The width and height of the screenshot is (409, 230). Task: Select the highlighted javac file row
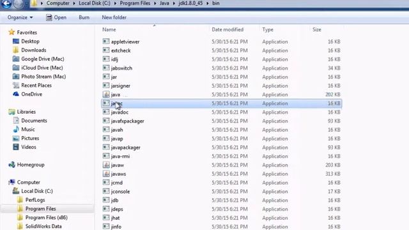coord(222,103)
